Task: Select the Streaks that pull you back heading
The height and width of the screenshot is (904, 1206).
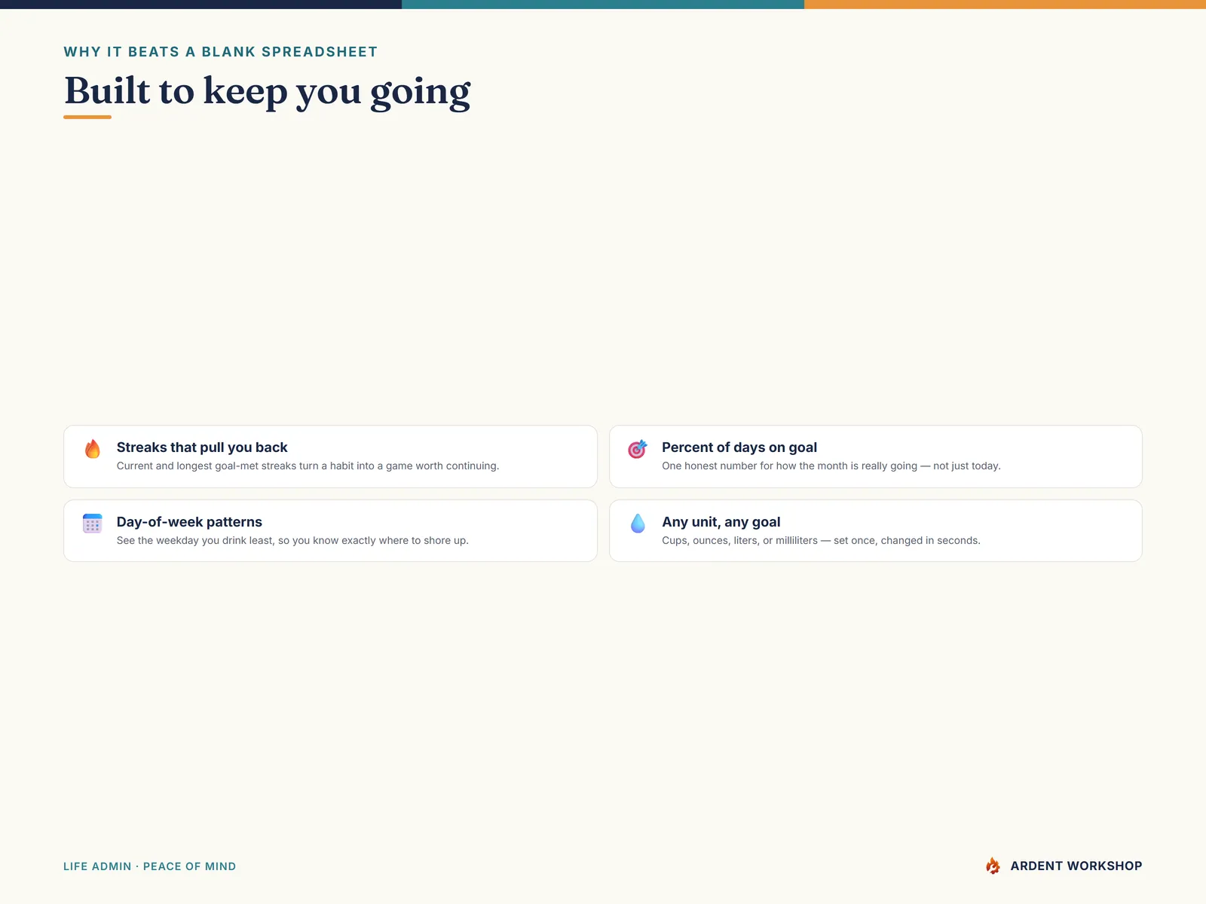Action: click(x=202, y=447)
